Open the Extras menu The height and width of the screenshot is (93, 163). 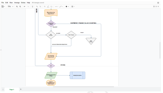pyautogui.click(x=23, y=3)
